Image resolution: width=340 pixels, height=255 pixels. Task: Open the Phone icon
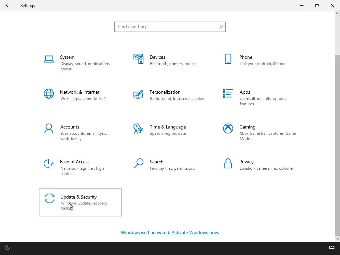[x=228, y=59]
